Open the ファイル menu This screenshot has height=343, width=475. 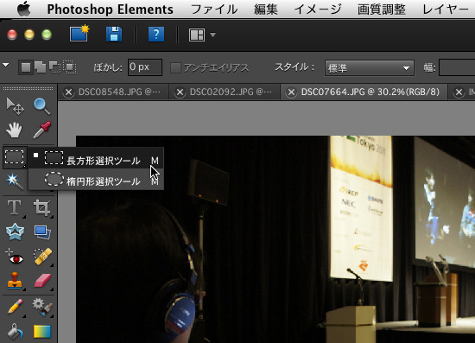pos(214,10)
